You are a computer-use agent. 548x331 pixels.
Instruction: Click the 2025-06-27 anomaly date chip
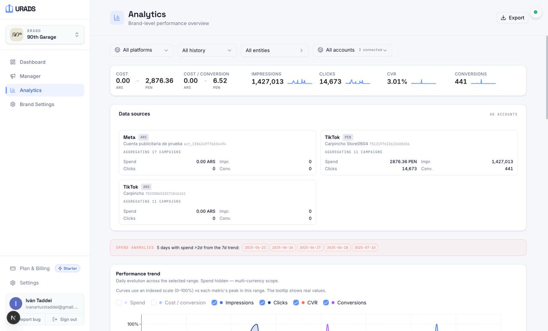tap(310, 248)
